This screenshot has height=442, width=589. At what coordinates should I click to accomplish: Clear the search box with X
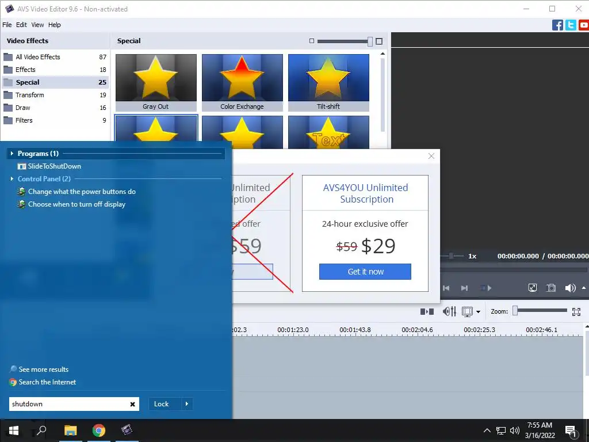tap(133, 405)
